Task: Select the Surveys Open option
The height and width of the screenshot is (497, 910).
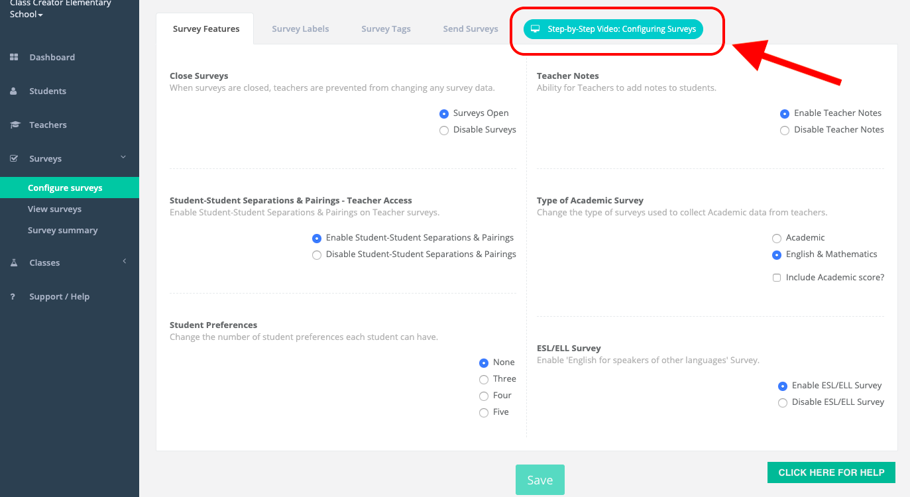Action: [x=444, y=114]
